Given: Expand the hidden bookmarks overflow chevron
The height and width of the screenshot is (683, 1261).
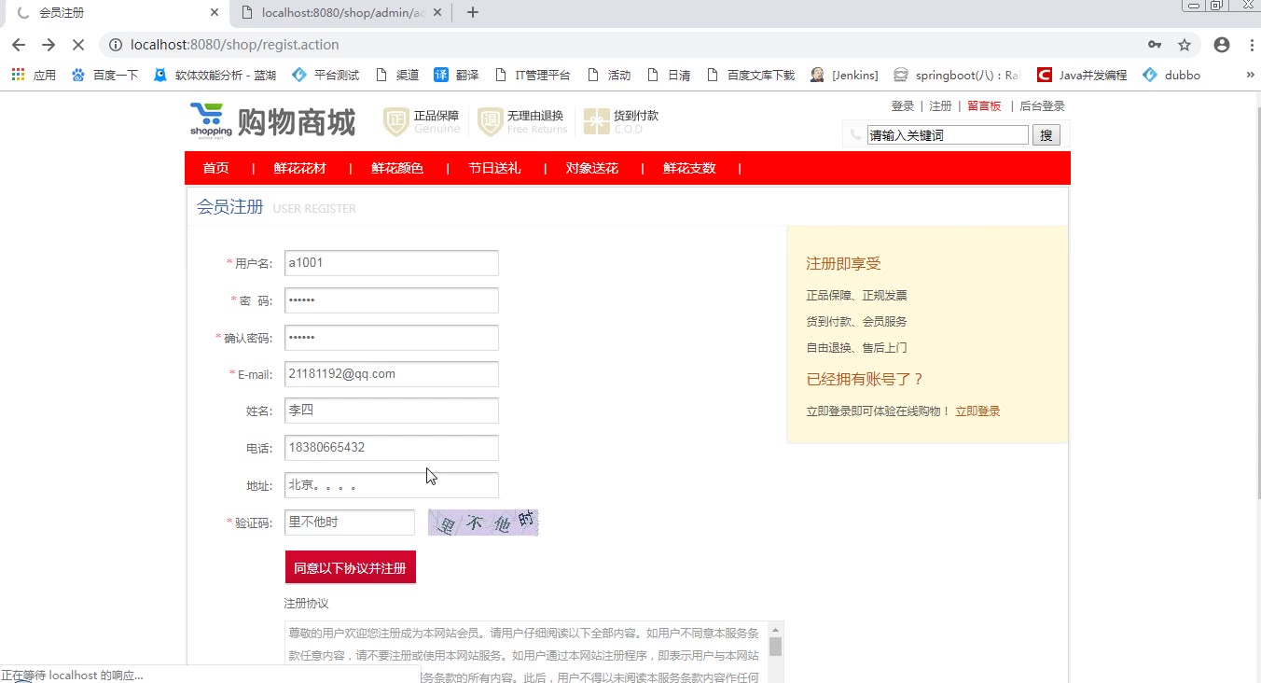Looking at the screenshot, I should point(1250,75).
